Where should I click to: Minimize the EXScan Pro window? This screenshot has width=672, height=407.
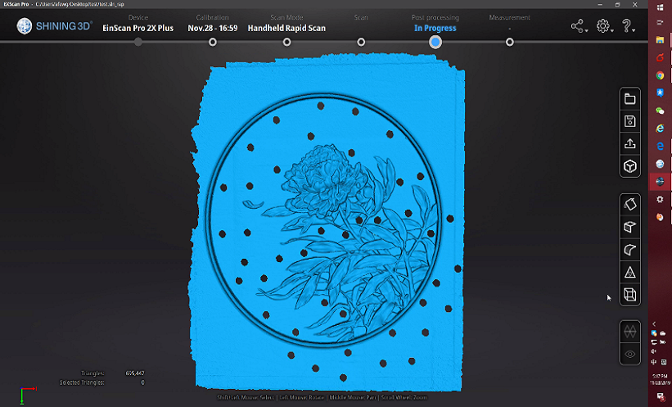(600, 4)
